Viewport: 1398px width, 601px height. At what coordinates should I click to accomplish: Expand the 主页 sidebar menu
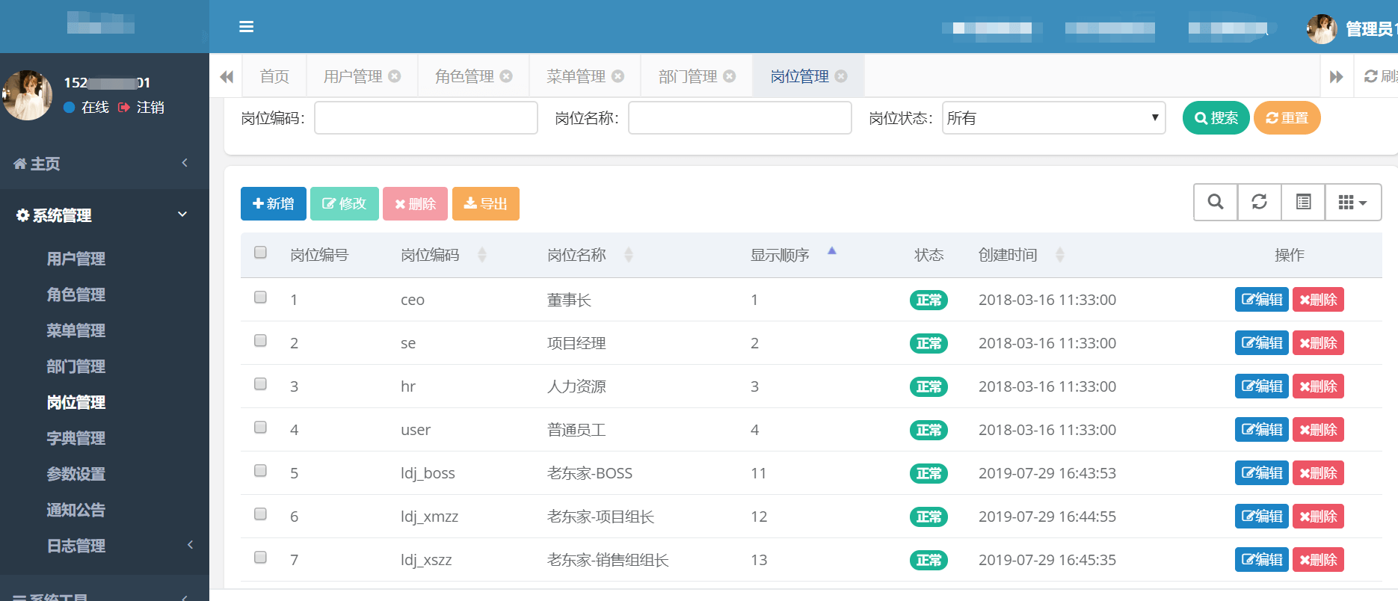[x=105, y=164]
